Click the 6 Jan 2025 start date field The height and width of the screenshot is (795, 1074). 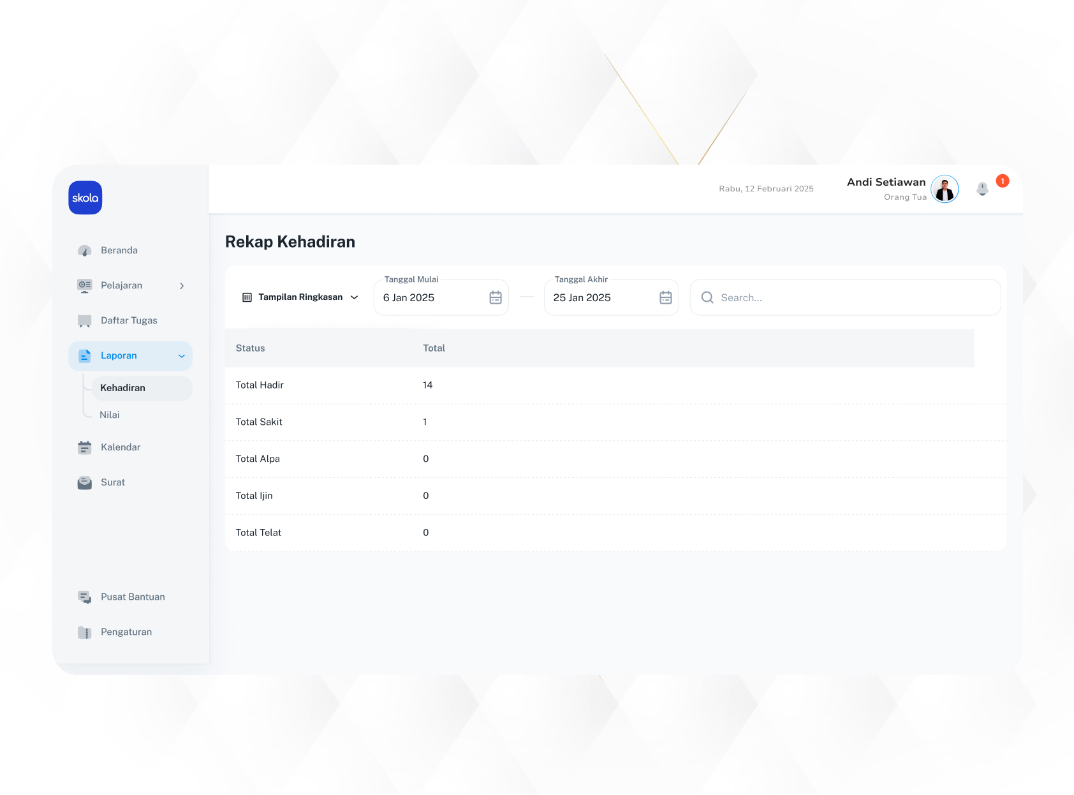coord(429,298)
